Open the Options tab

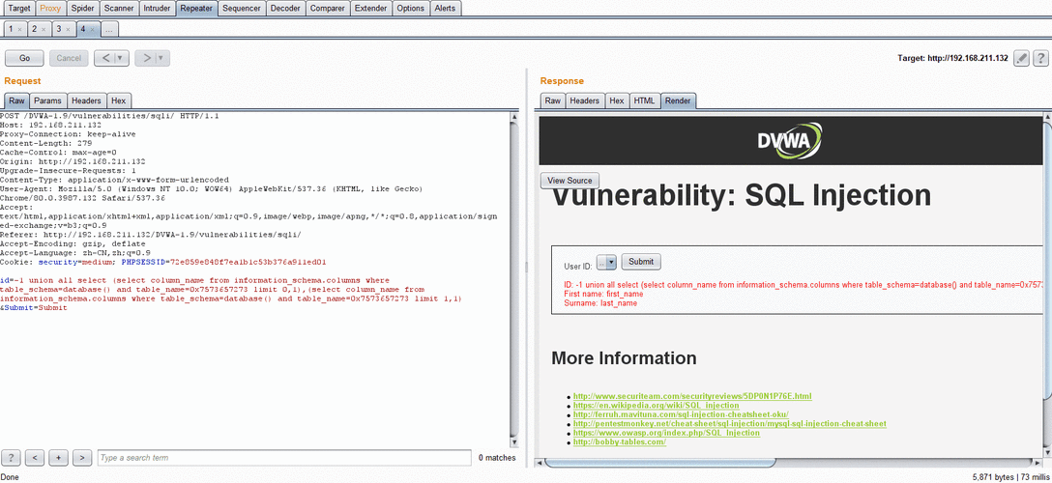410,9
